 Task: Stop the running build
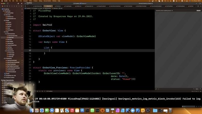(x=18, y=3)
